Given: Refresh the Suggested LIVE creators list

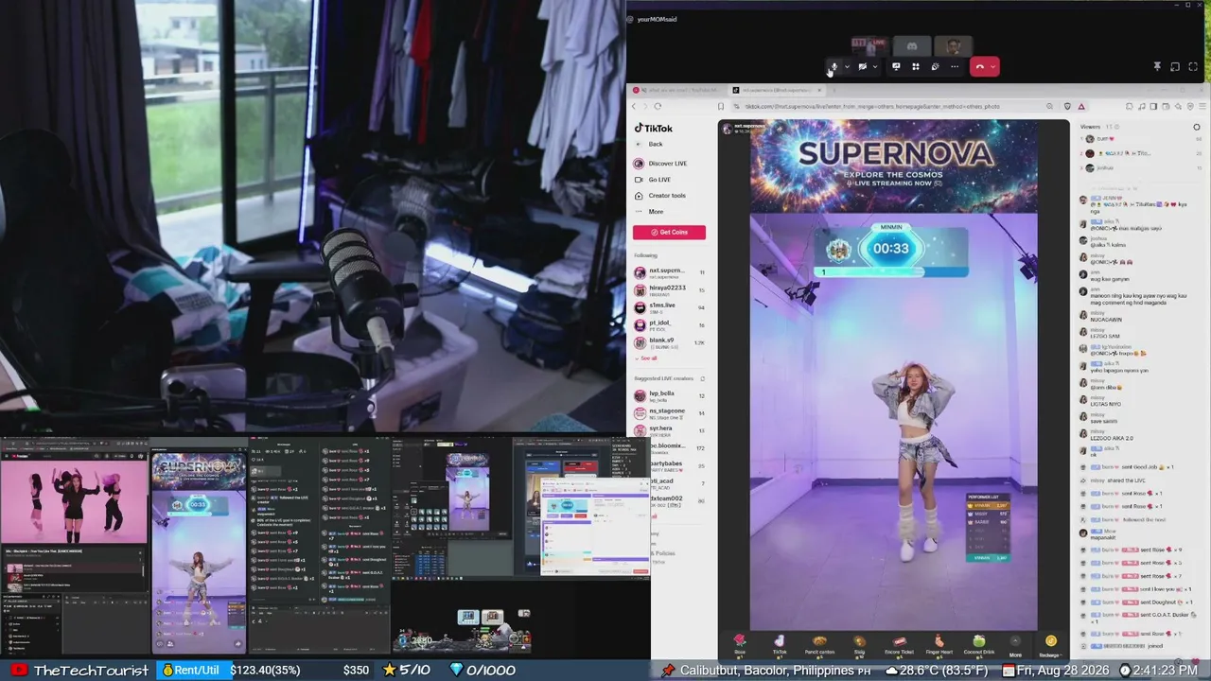Looking at the screenshot, I should point(702,378).
